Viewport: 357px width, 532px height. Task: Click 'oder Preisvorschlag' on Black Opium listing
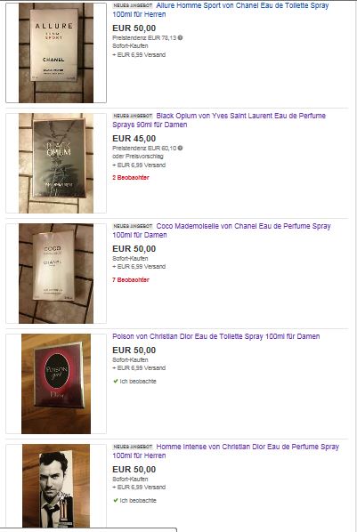138,156
